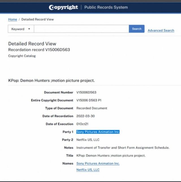Viewport: 181px width, 182px height.
Task: Click Detailed Record View in the breadcrumb
Action: click(37, 19)
